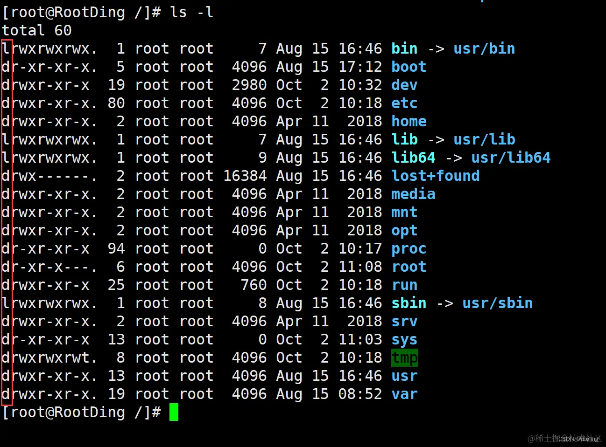Screen dimensions: 606x447
Task: Click the 'mnt' directory name
Action: click(x=404, y=212)
